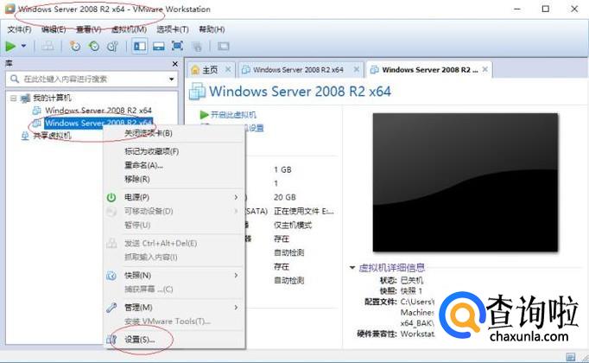Open the 编辑(E) menu
589x363 pixels.
[x=54, y=29]
